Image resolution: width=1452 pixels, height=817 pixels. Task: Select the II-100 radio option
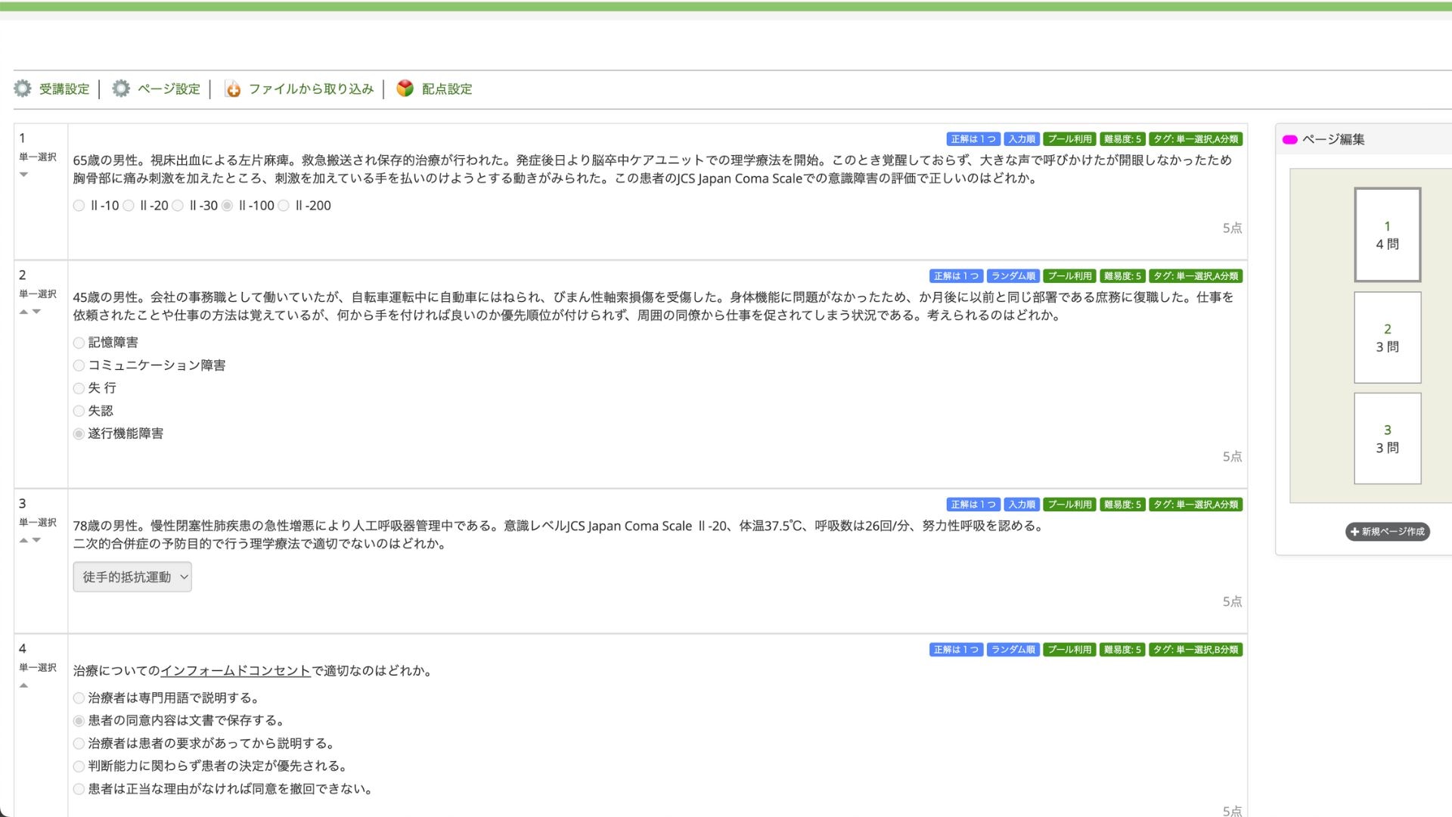[x=227, y=206]
